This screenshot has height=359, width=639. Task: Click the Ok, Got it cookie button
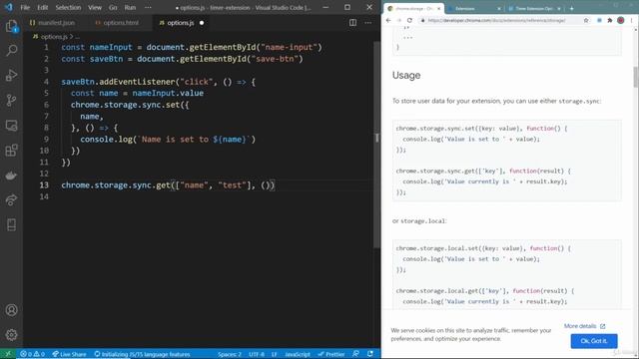click(594, 341)
